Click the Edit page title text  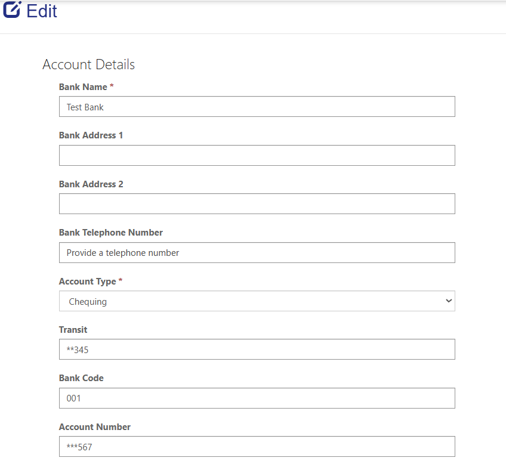42,11
